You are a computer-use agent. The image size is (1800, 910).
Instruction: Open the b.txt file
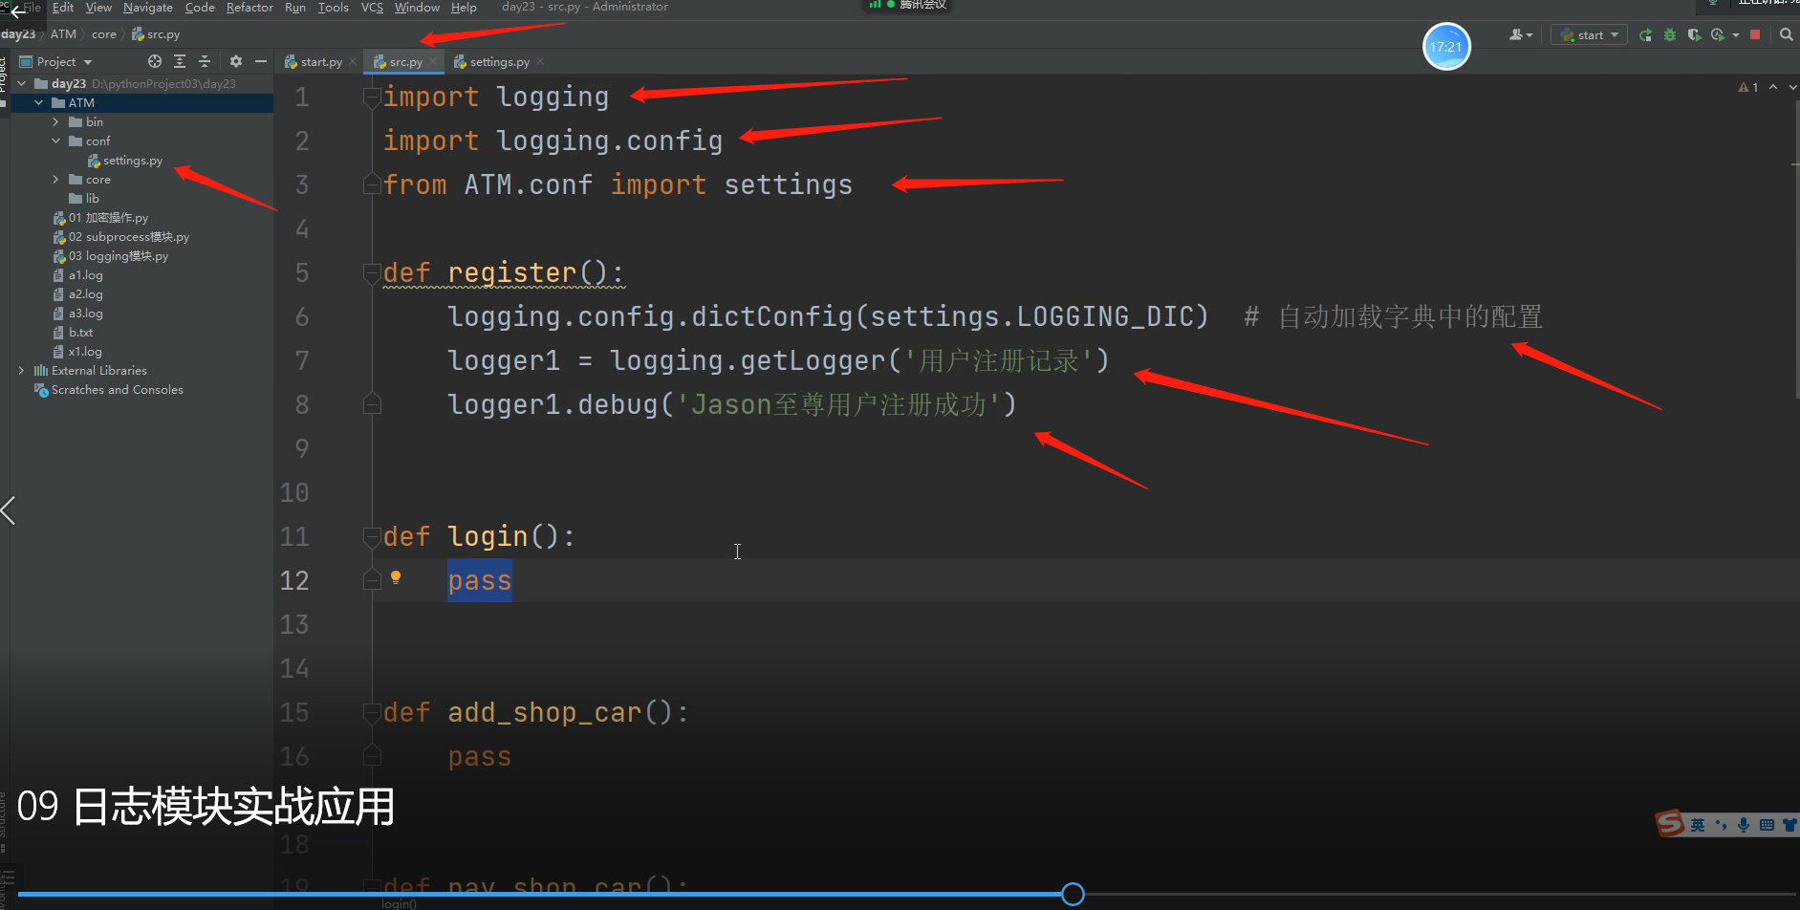click(74, 333)
